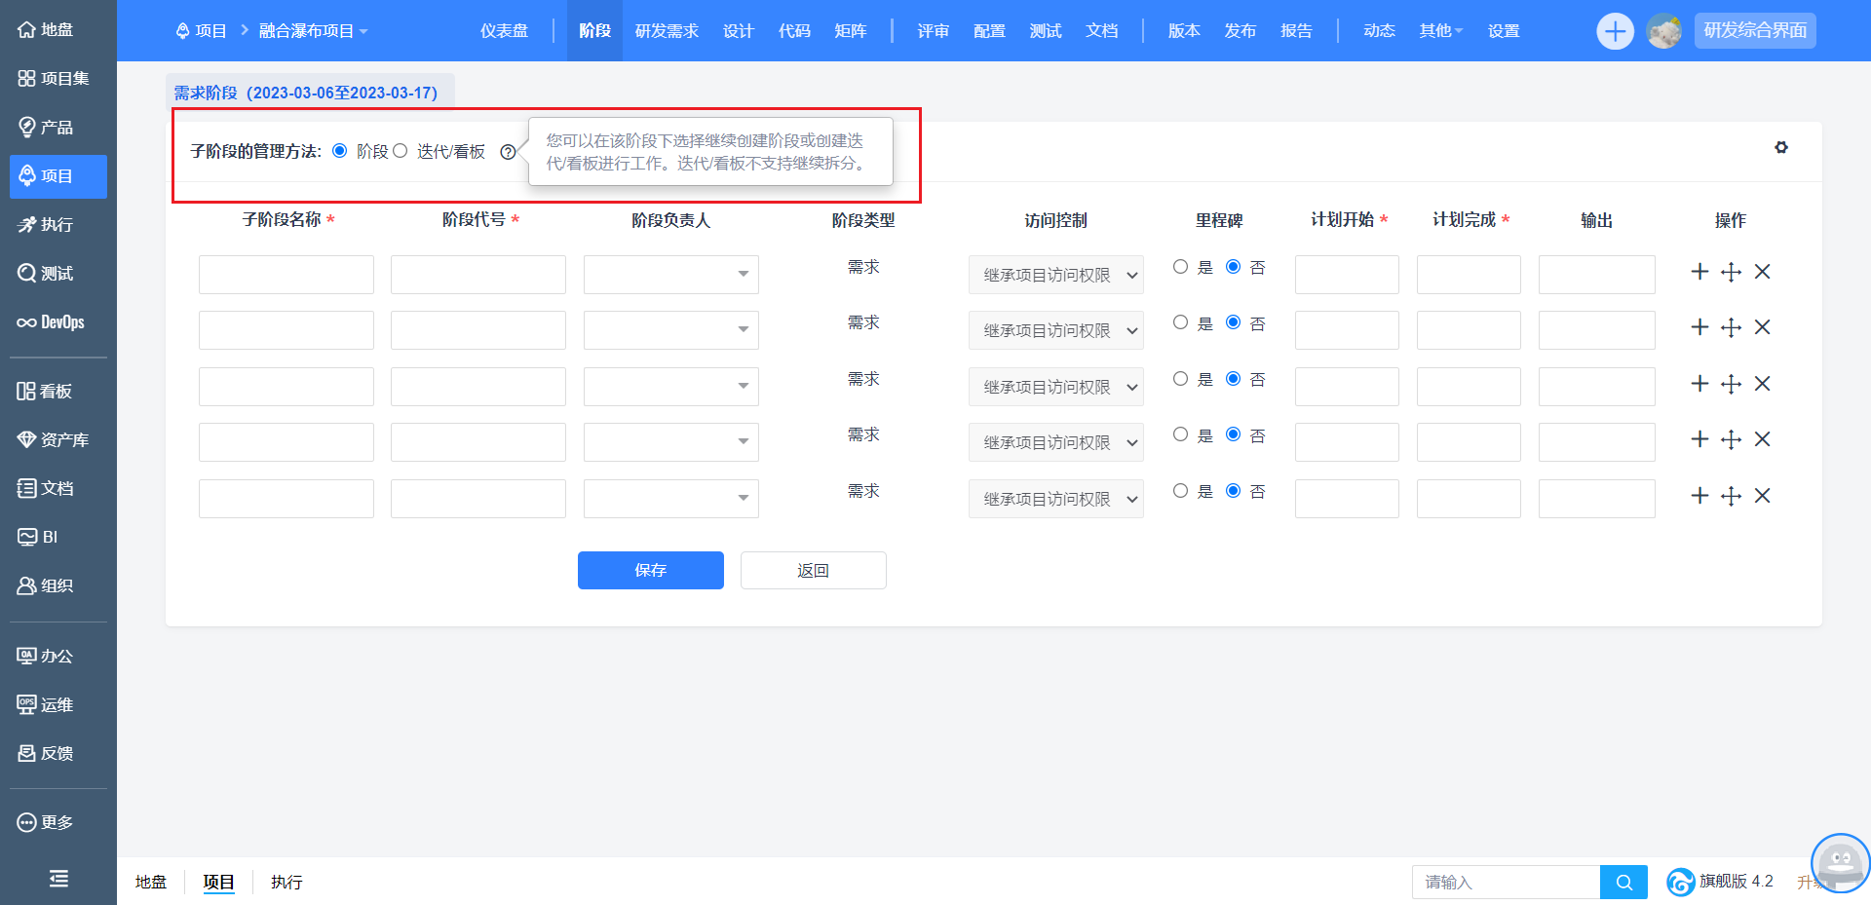Click the gear settings icon in panel
The height and width of the screenshot is (905, 1871).
tap(1780, 147)
